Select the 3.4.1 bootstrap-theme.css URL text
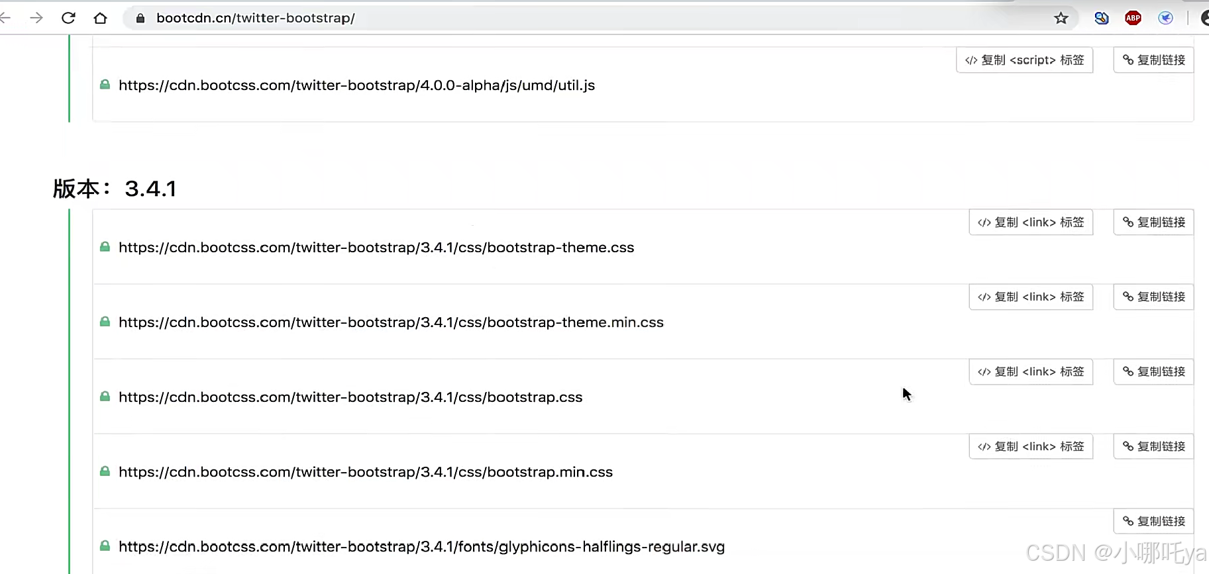This screenshot has width=1209, height=574. (376, 248)
